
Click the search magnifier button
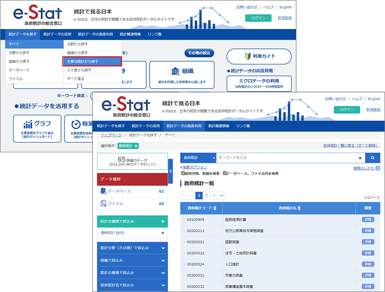pos(373,158)
